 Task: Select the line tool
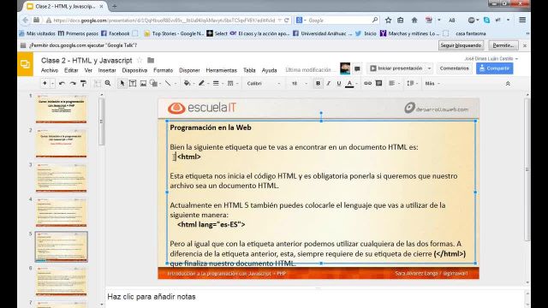tap(168, 84)
